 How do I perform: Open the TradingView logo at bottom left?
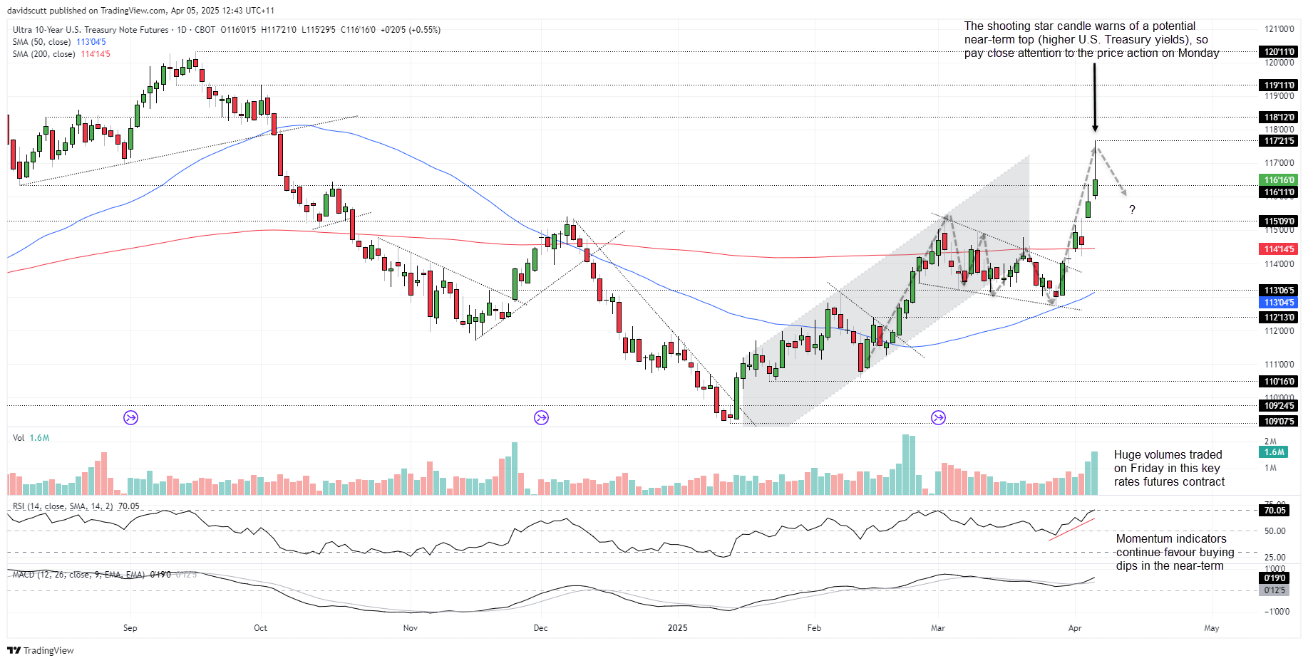point(41,650)
